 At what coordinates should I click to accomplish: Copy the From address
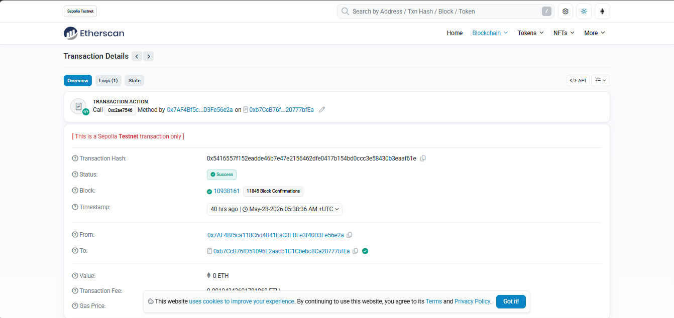coord(350,235)
